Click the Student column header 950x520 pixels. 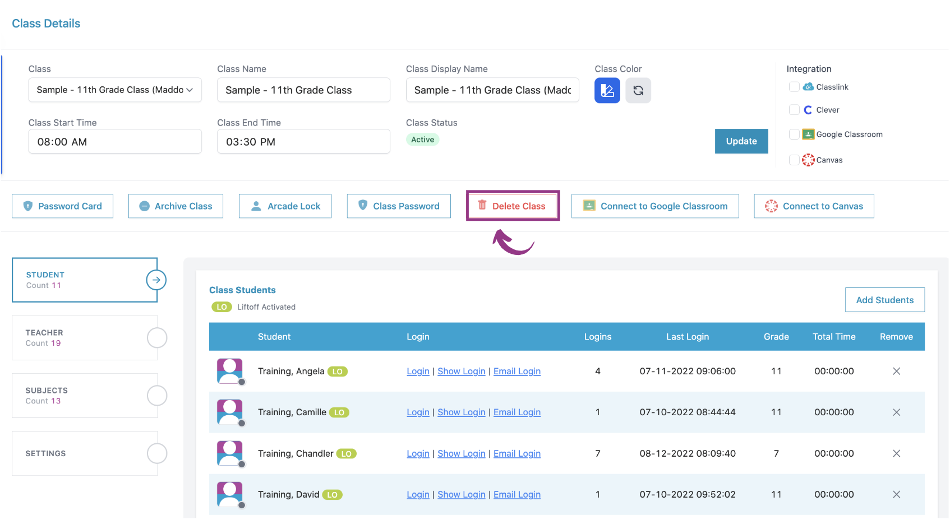coord(274,337)
